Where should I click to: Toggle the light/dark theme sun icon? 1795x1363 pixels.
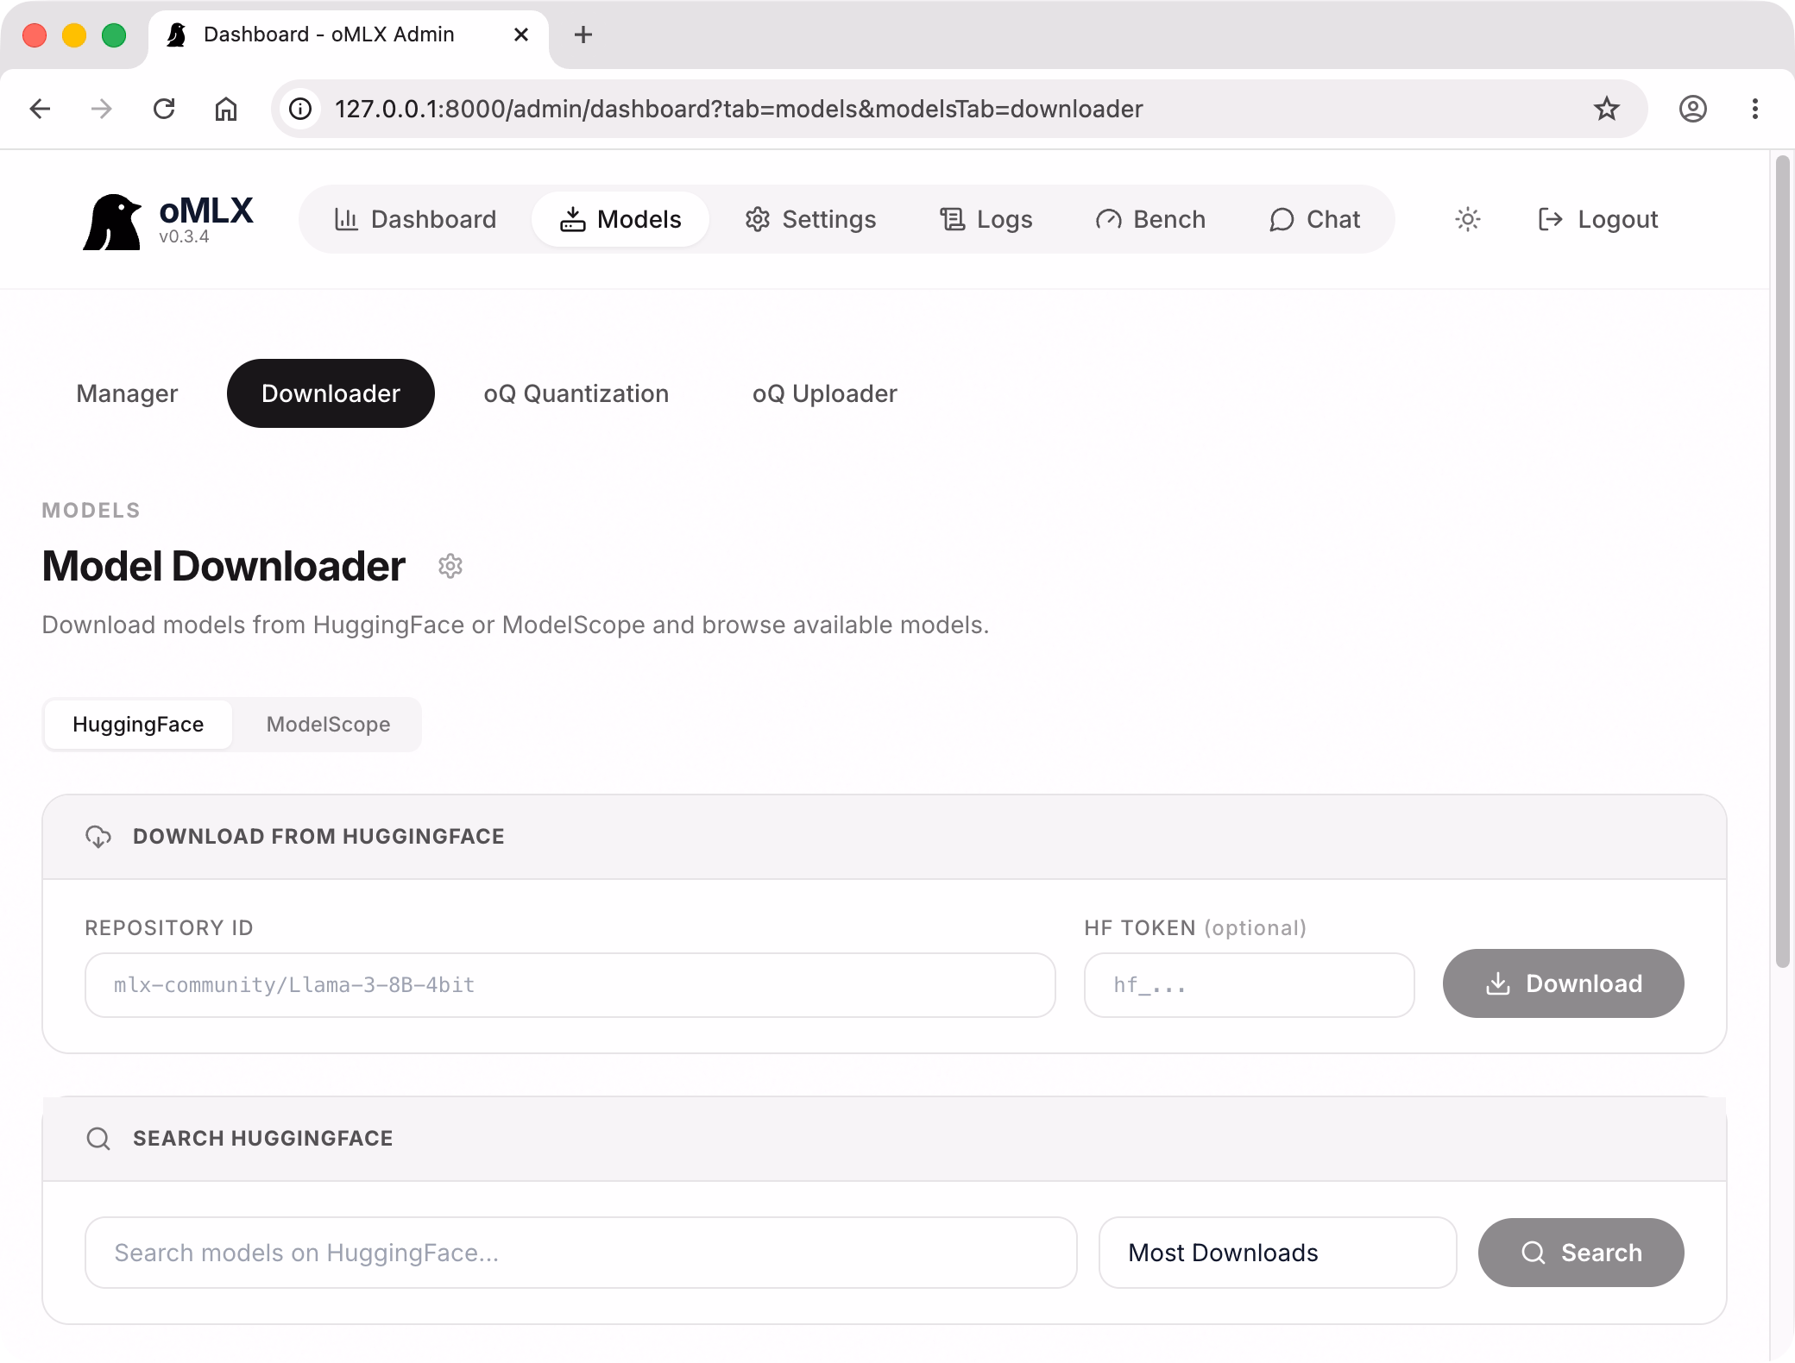pos(1467,219)
